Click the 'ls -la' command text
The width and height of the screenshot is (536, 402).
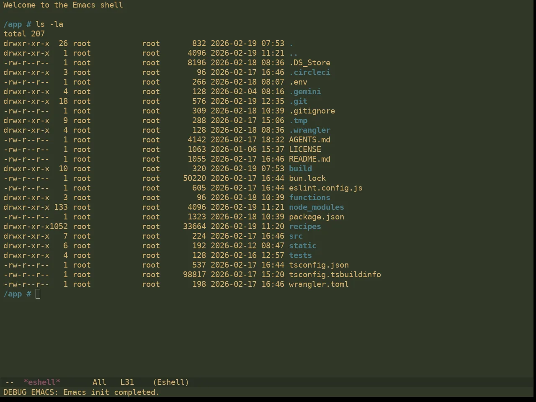[49, 24]
